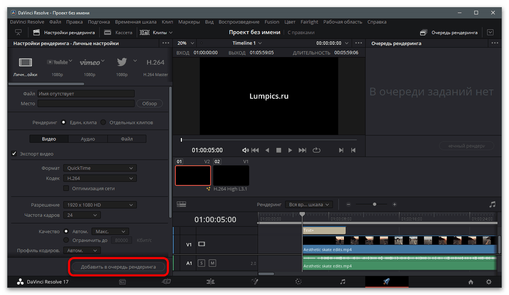
Task: Open the Формат QuickTime dropdown
Action: pos(100,168)
